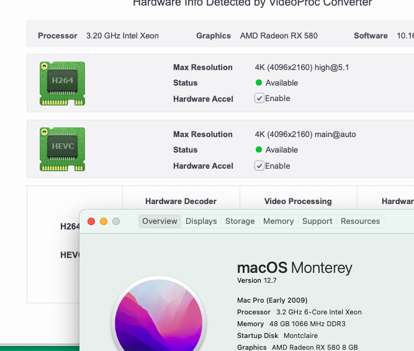Click the 'Mac Pro (Early 2009)' text

point(272,300)
